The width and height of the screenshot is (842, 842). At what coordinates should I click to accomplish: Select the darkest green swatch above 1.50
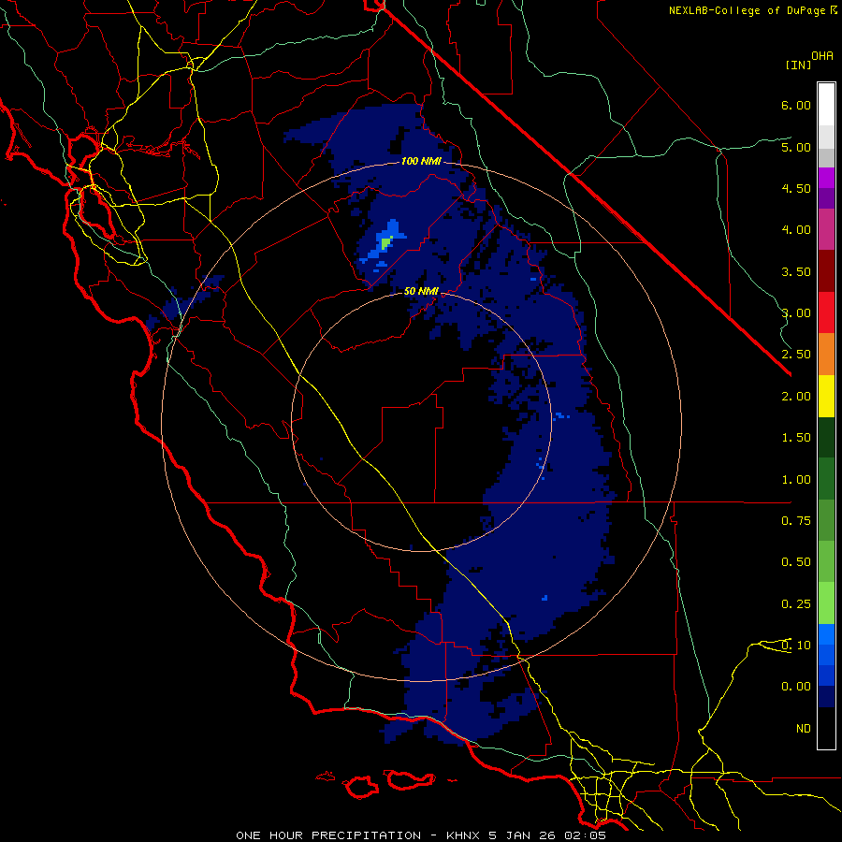(826, 437)
